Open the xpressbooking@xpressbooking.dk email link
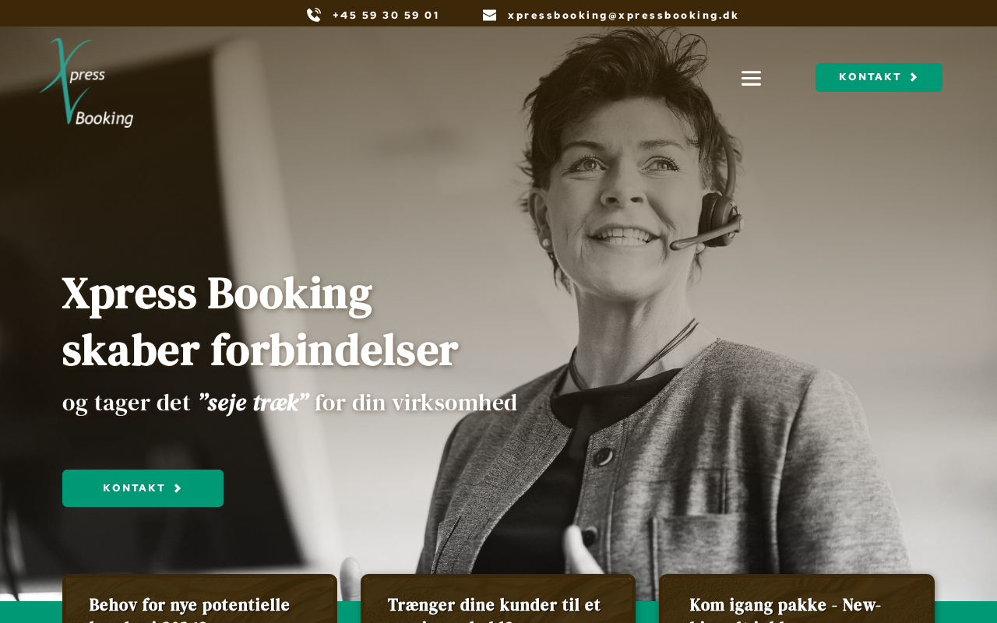Viewport: 997px width, 623px height. click(x=623, y=15)
